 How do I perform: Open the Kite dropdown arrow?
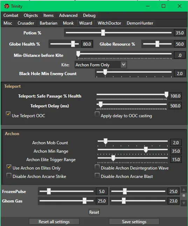(x=124, y=65)
